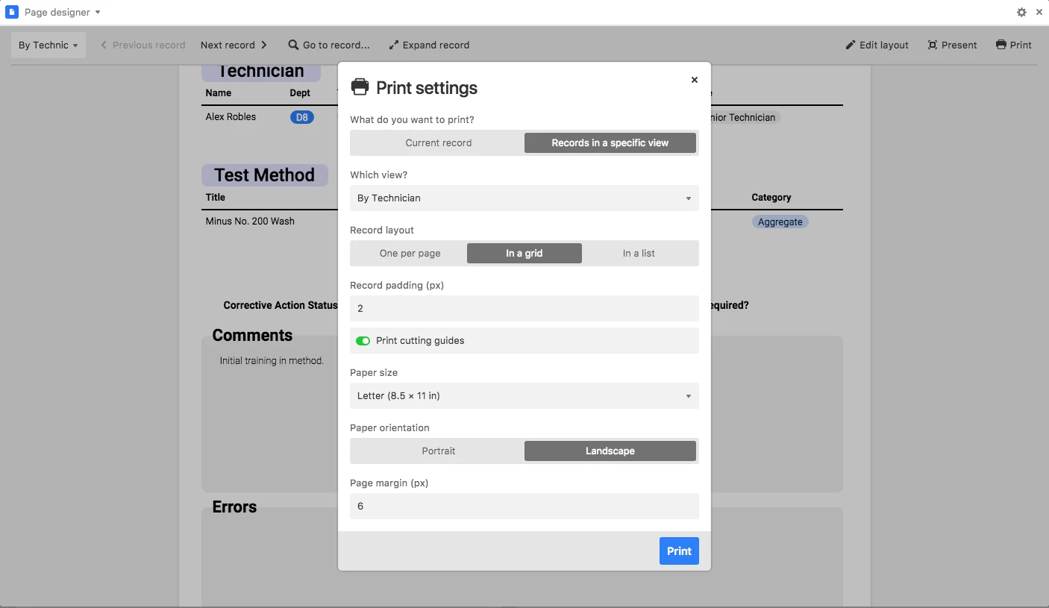Select Portrait orientation
The width and height of the screenshot is (1049, 608).
[x=439, y=451]
